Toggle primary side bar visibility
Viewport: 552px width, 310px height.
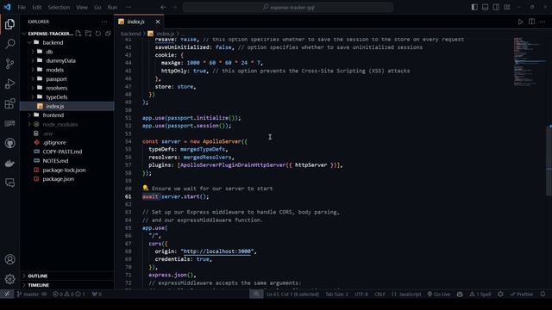tap(474, 7)
